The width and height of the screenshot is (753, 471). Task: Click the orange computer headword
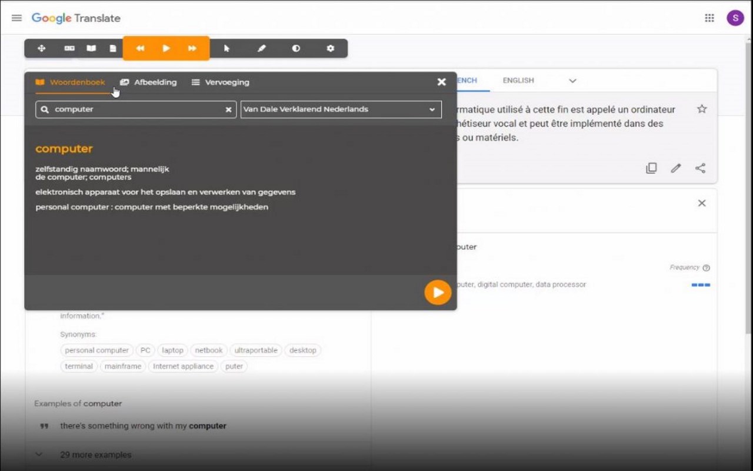pos(64,149)
